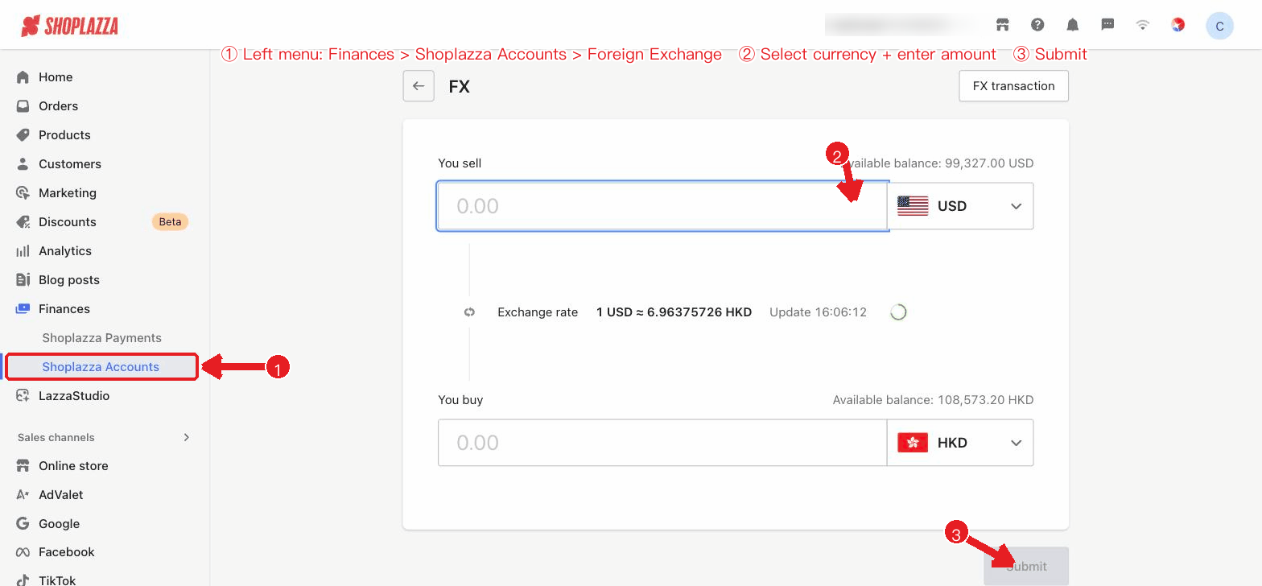Click the FX page heading

[x=459, y=86]
